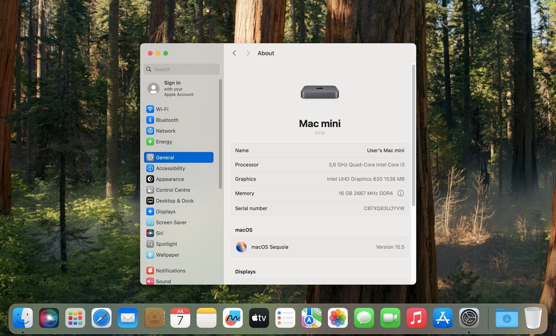This screenshot has height=336, width=556.
Task: Select Network in the sidebar
Action: [178, 131]
